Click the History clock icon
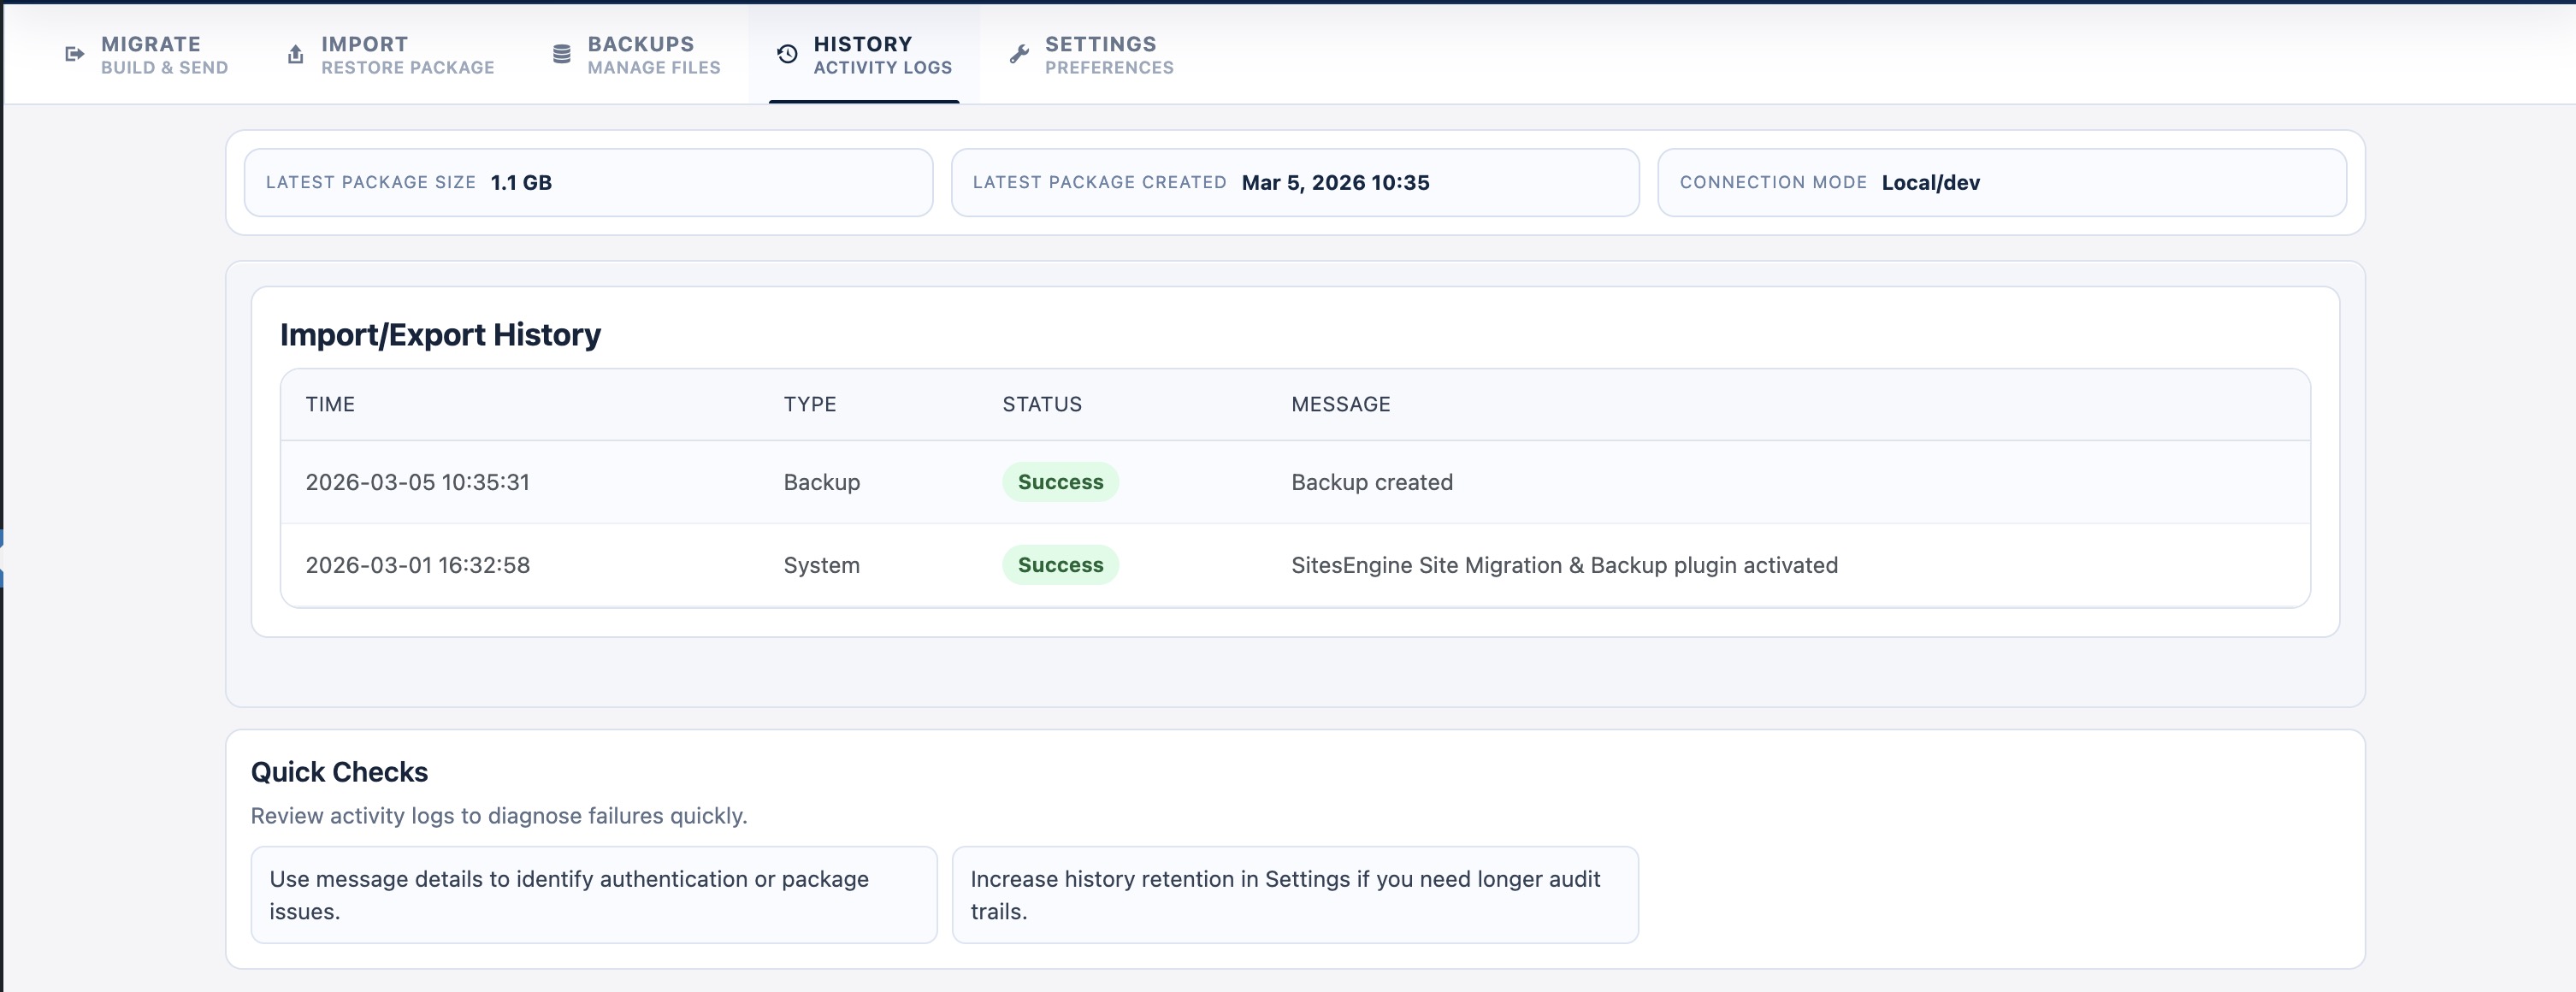This screenshot has width=2576, height=992. point(785,54)
